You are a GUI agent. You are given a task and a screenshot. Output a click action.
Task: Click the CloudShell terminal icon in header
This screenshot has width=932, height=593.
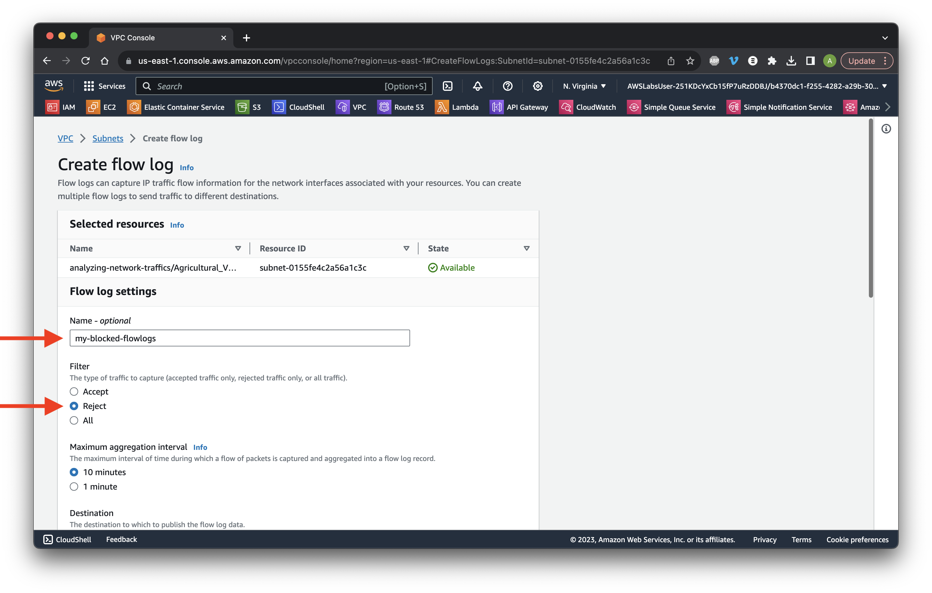click(448, 86)
